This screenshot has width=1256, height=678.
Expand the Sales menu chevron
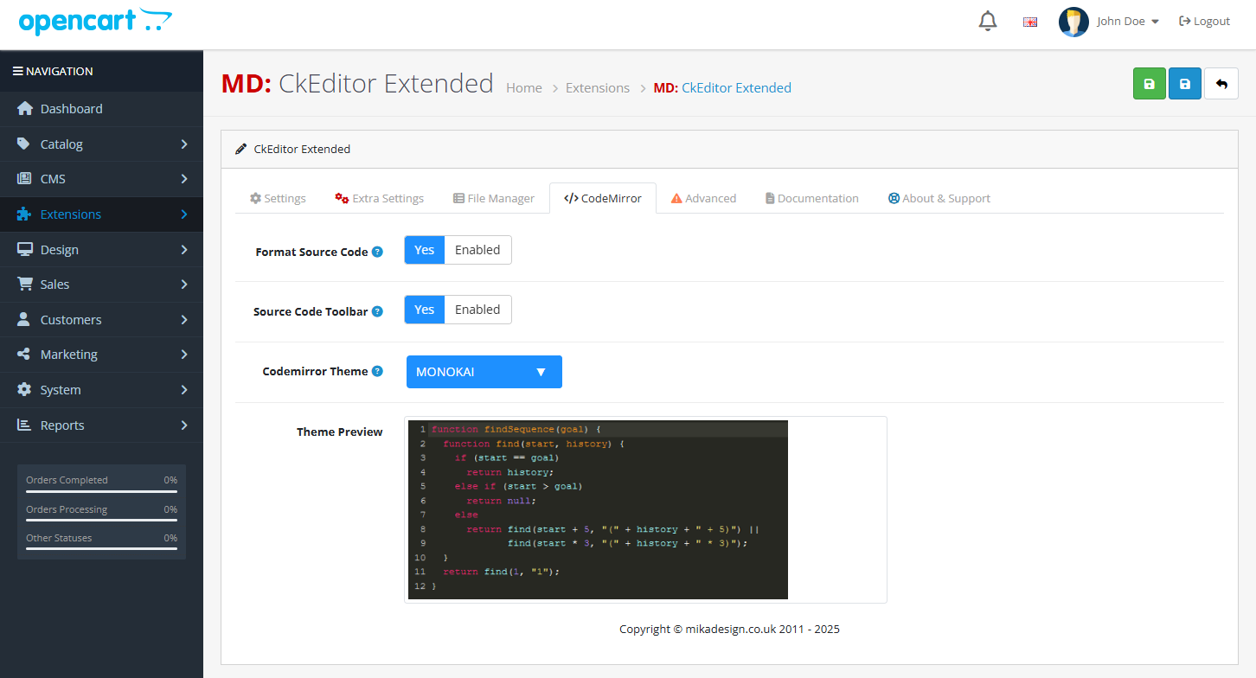[184, 285]
